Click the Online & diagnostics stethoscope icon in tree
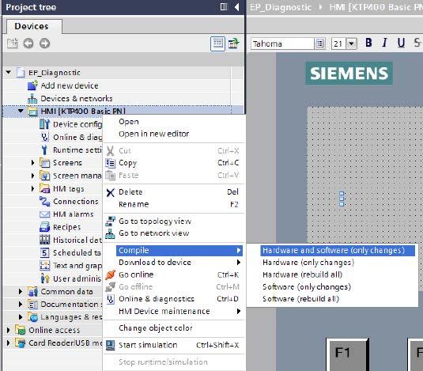Image resolution: width=423 pixels, height=371 pixels. (x=44, y=137)
